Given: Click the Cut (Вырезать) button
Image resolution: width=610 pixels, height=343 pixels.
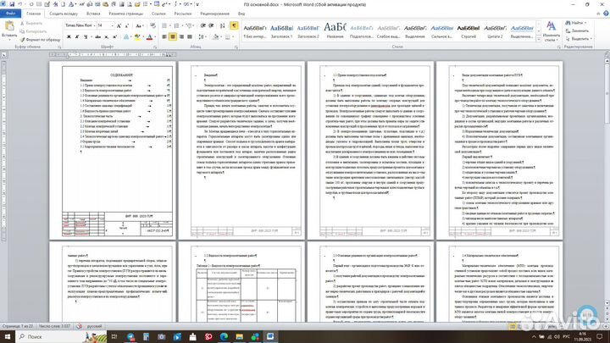Looking at the screenshot, I should click(31, 24).
